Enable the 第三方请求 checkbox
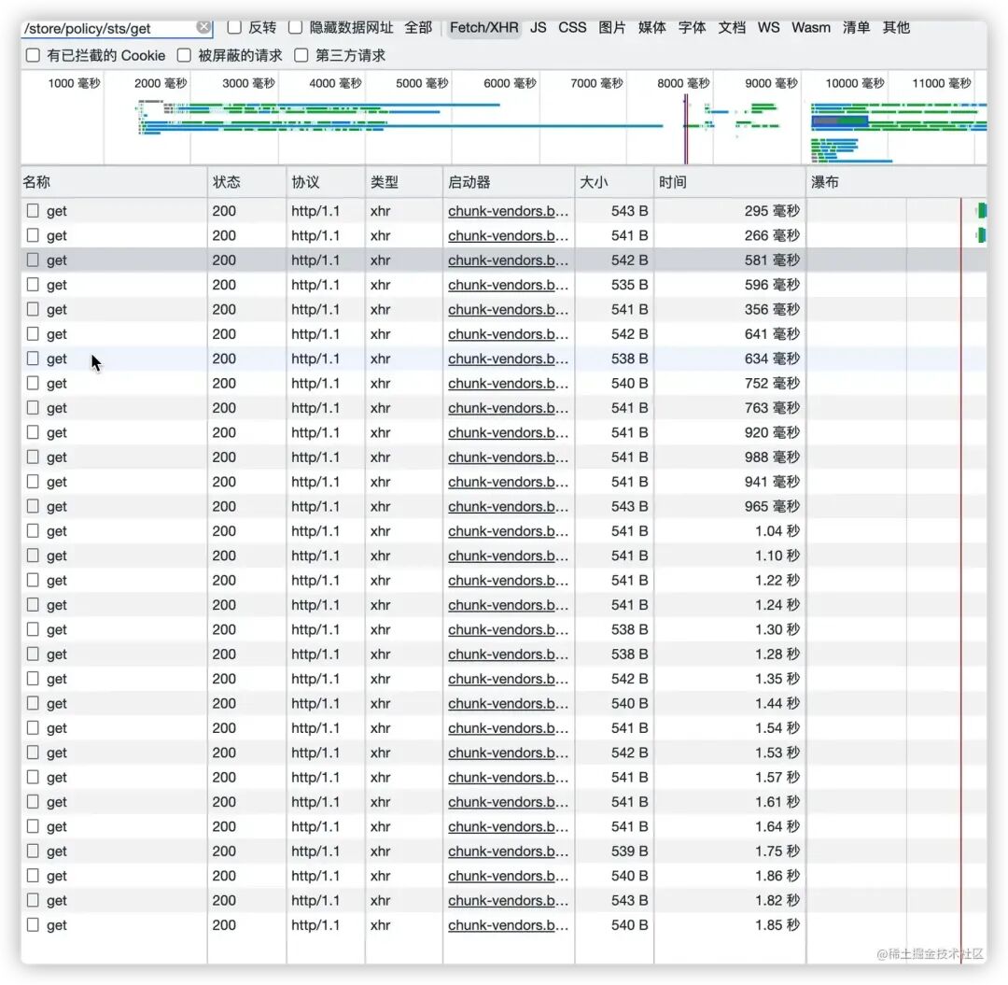 pyautogui.click(x=301, y=55)
